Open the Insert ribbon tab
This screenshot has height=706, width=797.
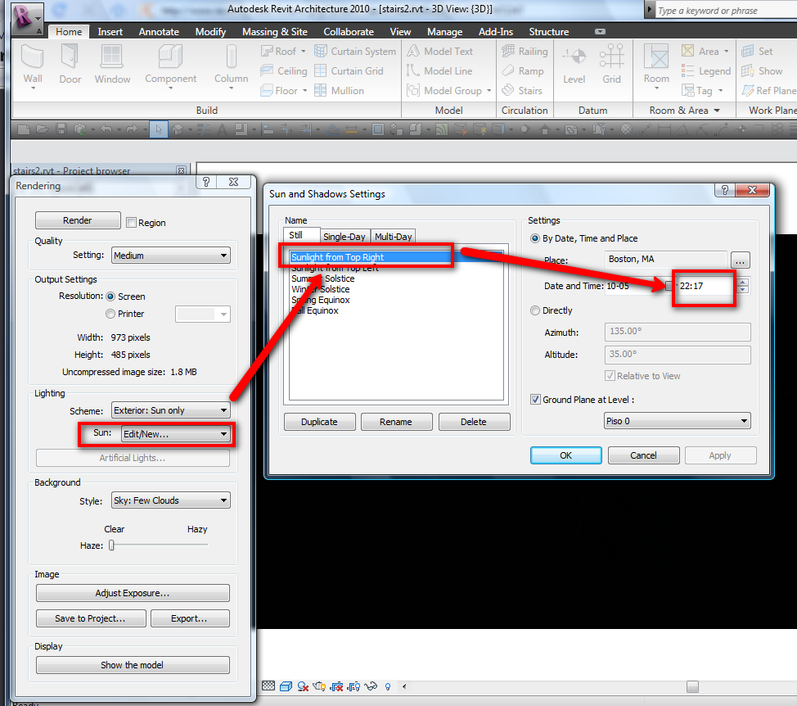tap(110, 32)
